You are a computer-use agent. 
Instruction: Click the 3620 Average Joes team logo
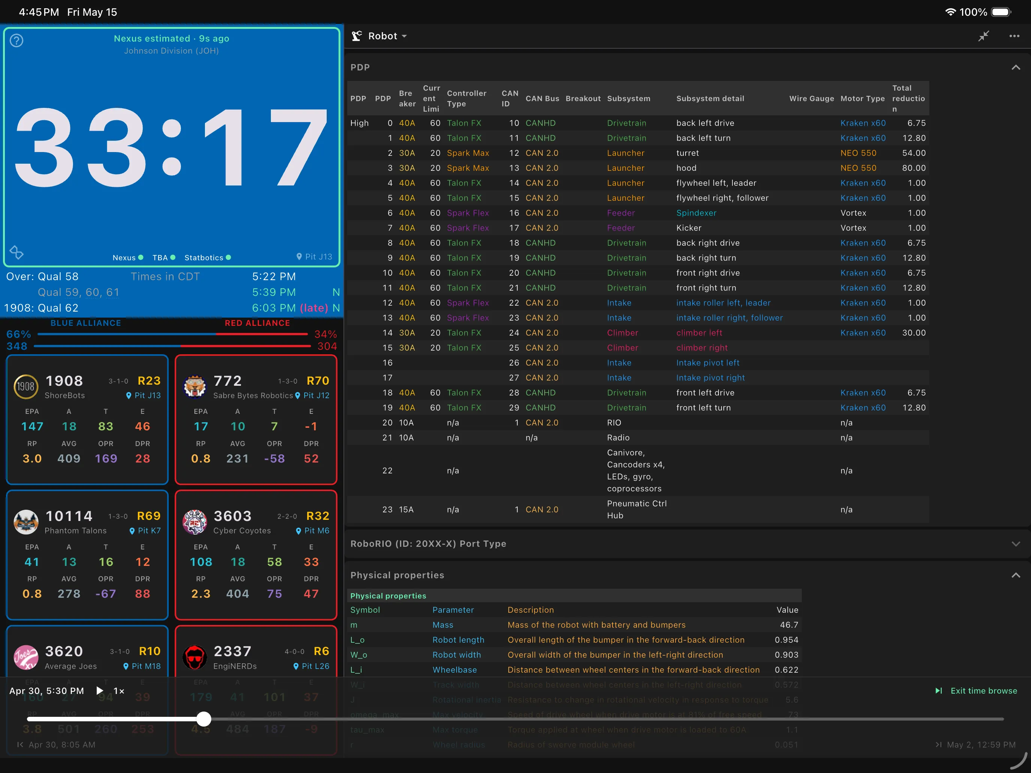25,657
